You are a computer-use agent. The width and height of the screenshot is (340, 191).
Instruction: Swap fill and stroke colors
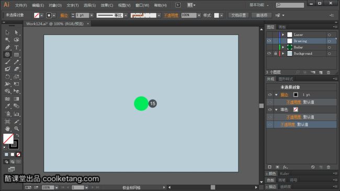(18, 135)
